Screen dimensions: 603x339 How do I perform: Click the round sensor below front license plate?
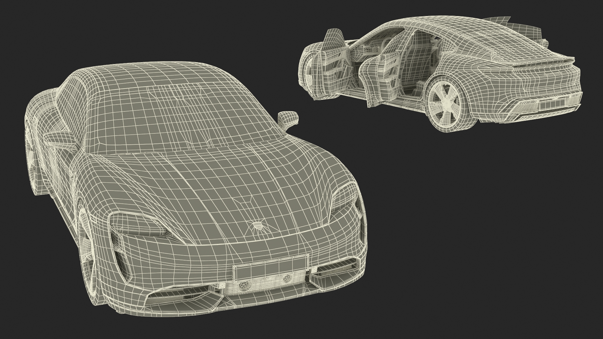[245, 286]
